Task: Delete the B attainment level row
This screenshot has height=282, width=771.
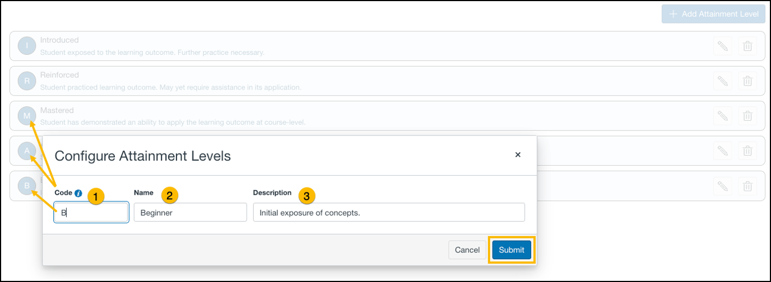Action: tap(747, 186)
